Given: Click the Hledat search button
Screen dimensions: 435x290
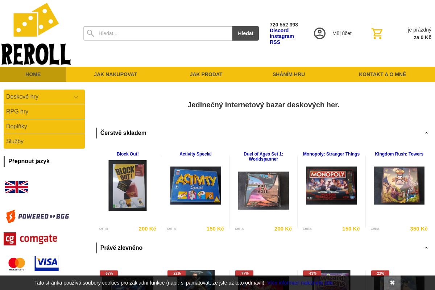Looking at the screenshot, I should click(245, 33).
